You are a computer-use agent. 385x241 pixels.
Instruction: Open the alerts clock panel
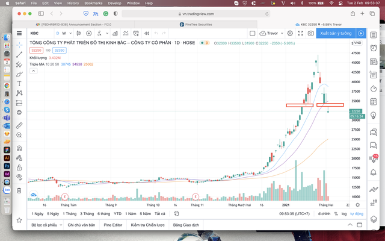[x=374, y=48]
